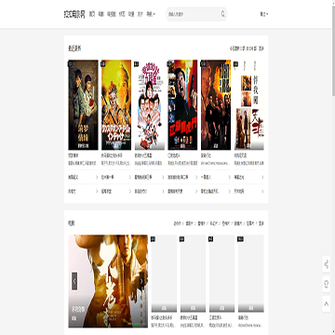Screen dimensions: 335x335
Task: Click the chevron on first poster's top list row
Action: (97, 177)
